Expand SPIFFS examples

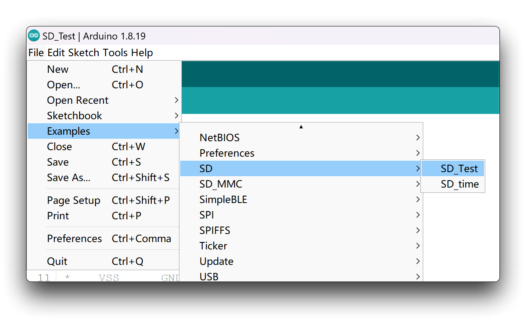pos(301,230)
